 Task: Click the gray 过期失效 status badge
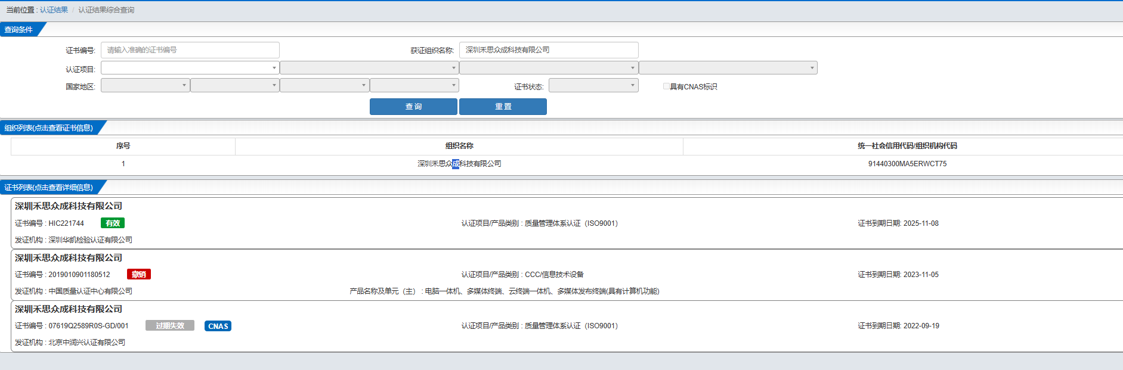point(170,326)
